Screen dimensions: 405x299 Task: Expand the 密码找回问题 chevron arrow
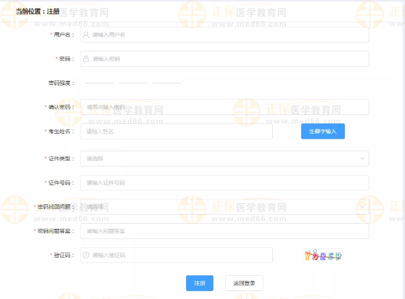362,207
